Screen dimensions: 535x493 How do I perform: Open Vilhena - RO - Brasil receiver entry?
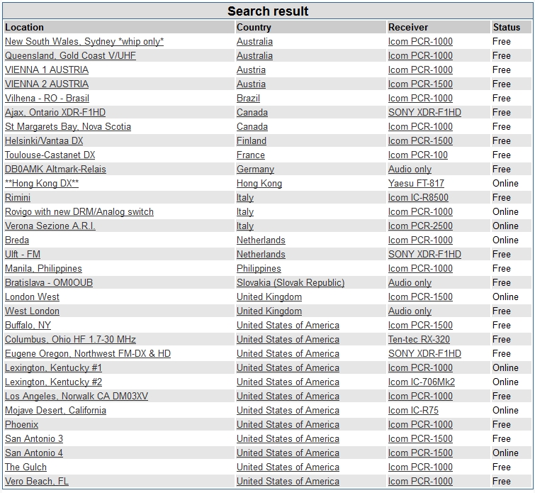(x=47, y=99)
